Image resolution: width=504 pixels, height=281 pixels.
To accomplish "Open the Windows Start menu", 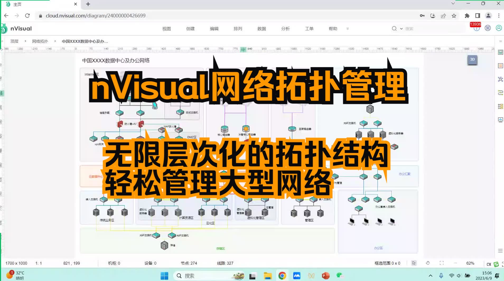I will tap(164, 276).
